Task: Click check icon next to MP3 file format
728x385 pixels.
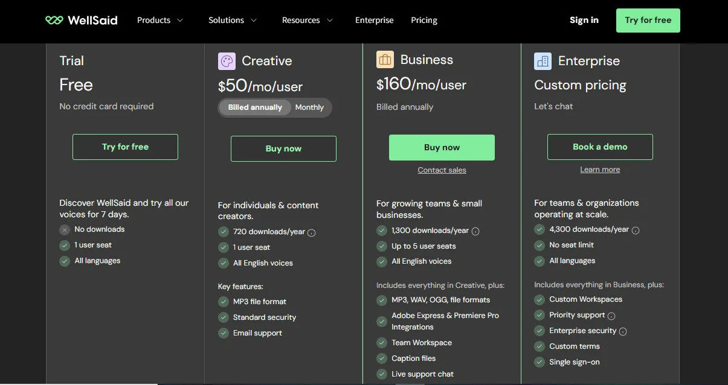Action: tap(224, 302)
